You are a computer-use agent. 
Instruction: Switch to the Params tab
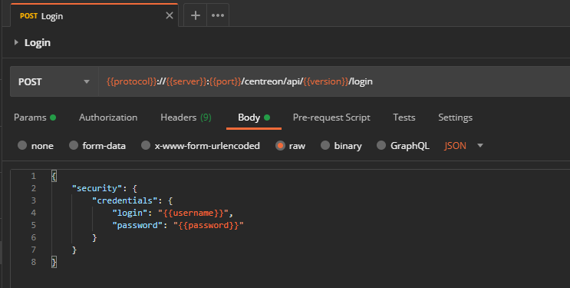tap(35, 118)
